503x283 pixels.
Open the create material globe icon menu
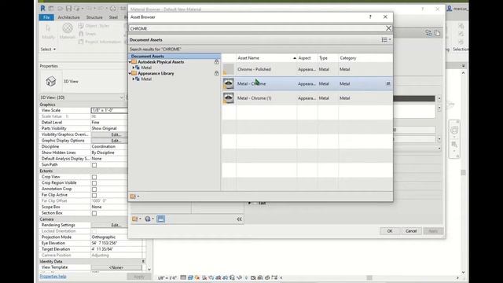149,219
